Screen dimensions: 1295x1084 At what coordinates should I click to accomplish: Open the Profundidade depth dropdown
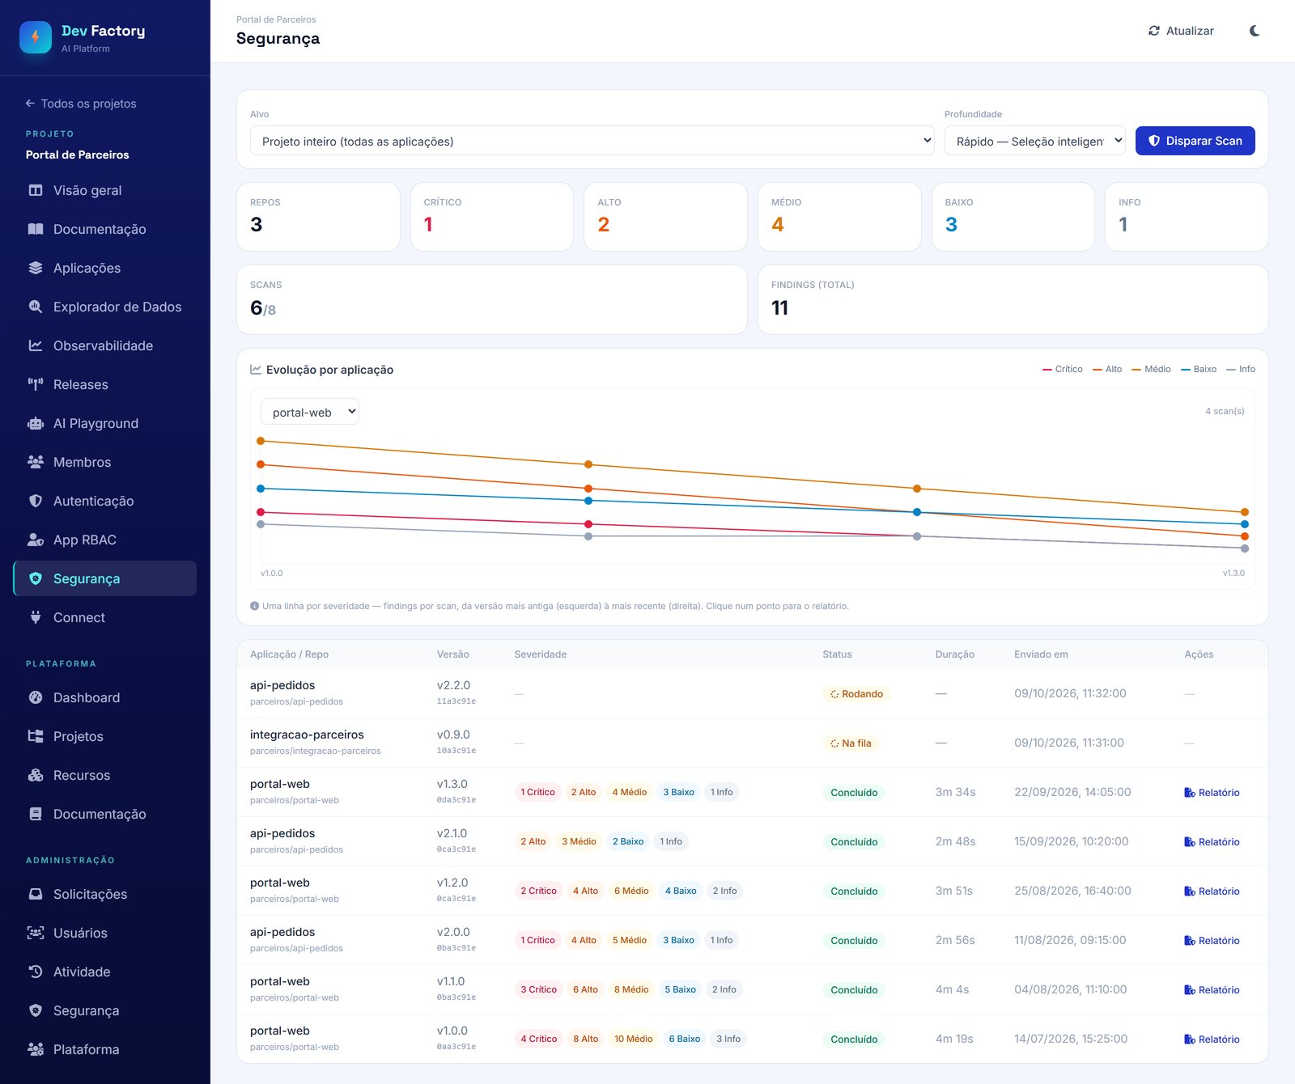[x=1034, y=141]
